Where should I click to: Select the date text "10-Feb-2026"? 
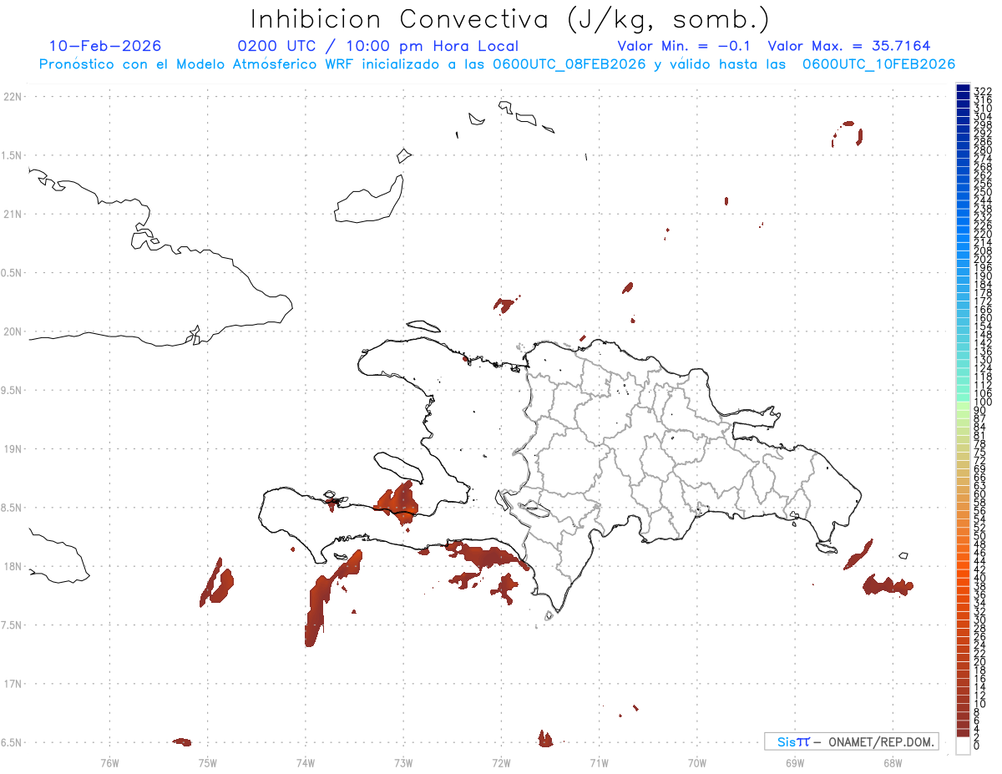point(106,46)
